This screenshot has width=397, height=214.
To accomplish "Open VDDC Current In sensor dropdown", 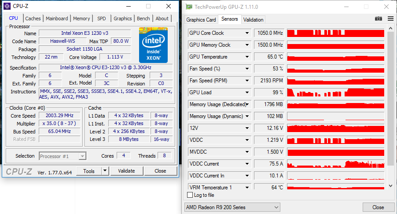I will coord(247,176).
